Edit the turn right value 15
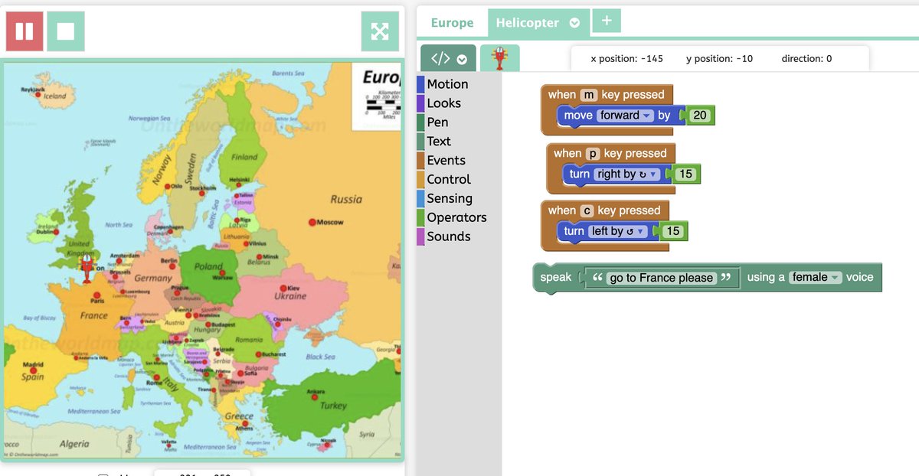Screen dimensions: 919x476 (x=685, y=174)
